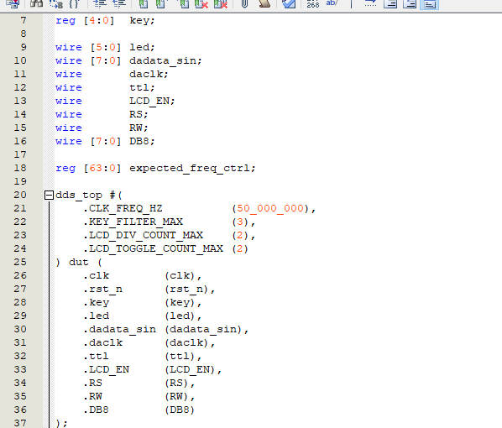Viewport: 502px width, 428px height.
Task: Click 'expected_freq_ctrl;' on line 18
Action: [192, 169]
